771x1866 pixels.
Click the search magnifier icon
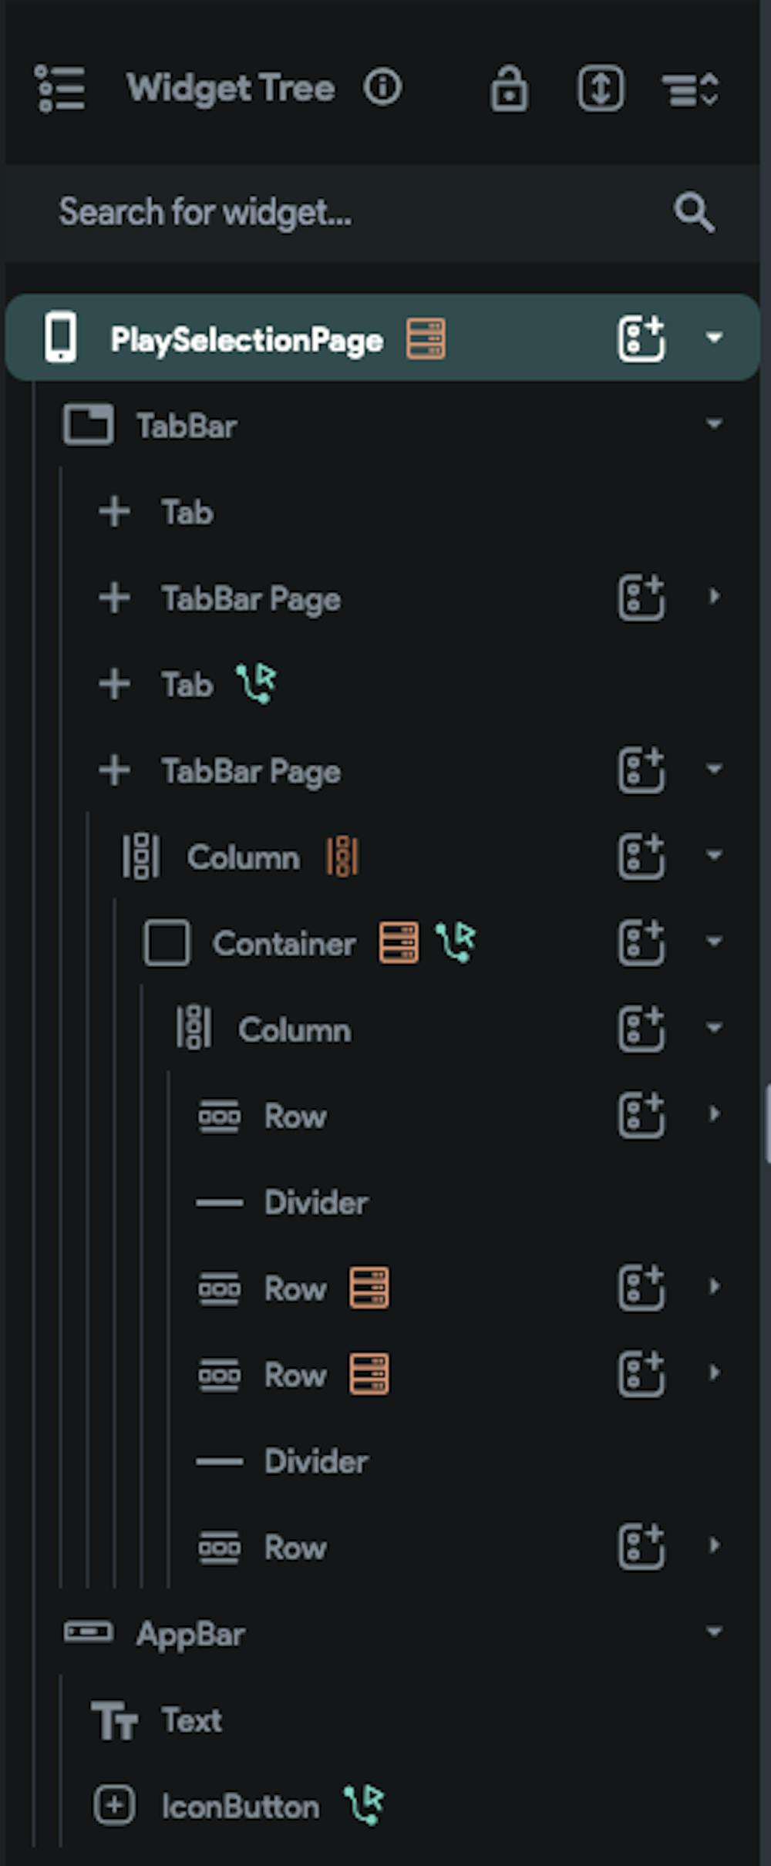[694, 212]
